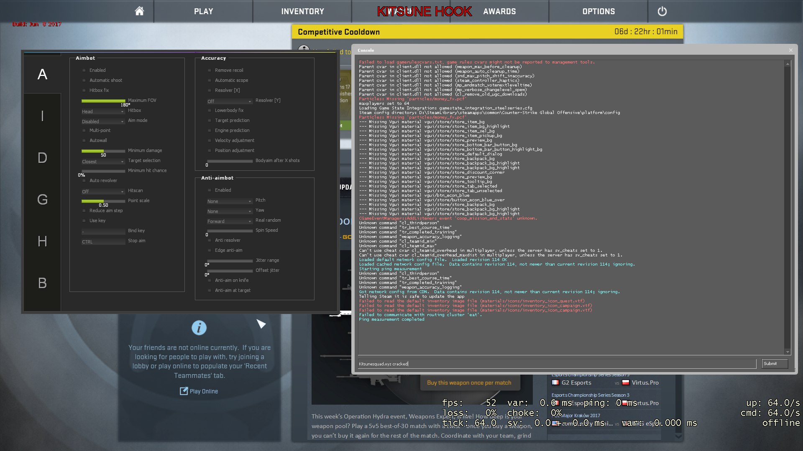Toggle the Anti resolver checkbox
This screenshot has height=451, width=803.
pos(210,240)
